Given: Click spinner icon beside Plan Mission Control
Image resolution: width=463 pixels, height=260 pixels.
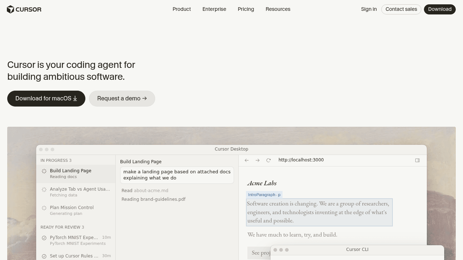Looking at the screenshot, I should (x=44, y=208).
